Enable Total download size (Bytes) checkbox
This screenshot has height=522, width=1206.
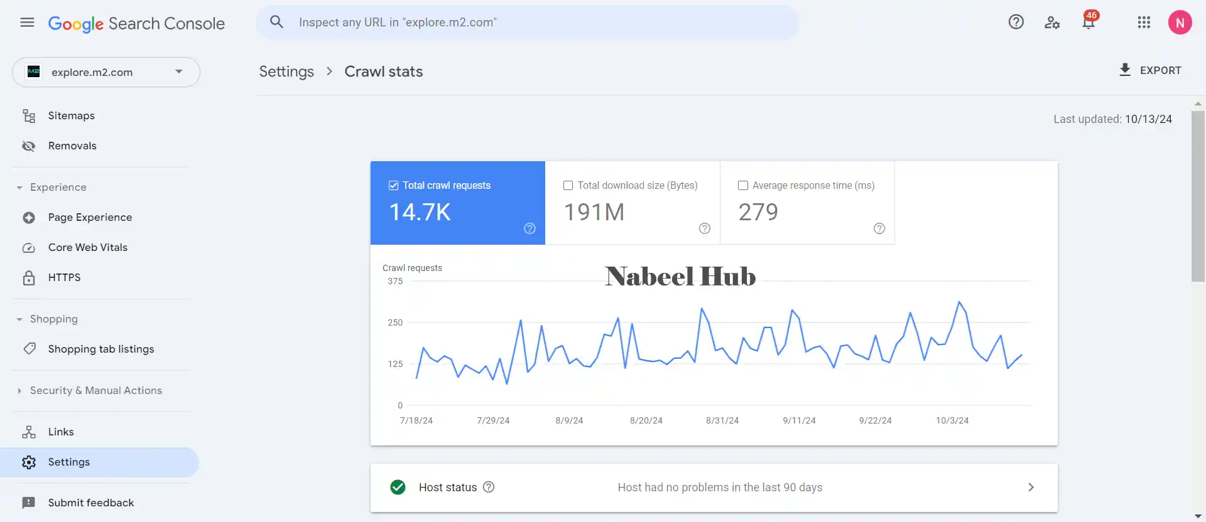coord(568,186)
